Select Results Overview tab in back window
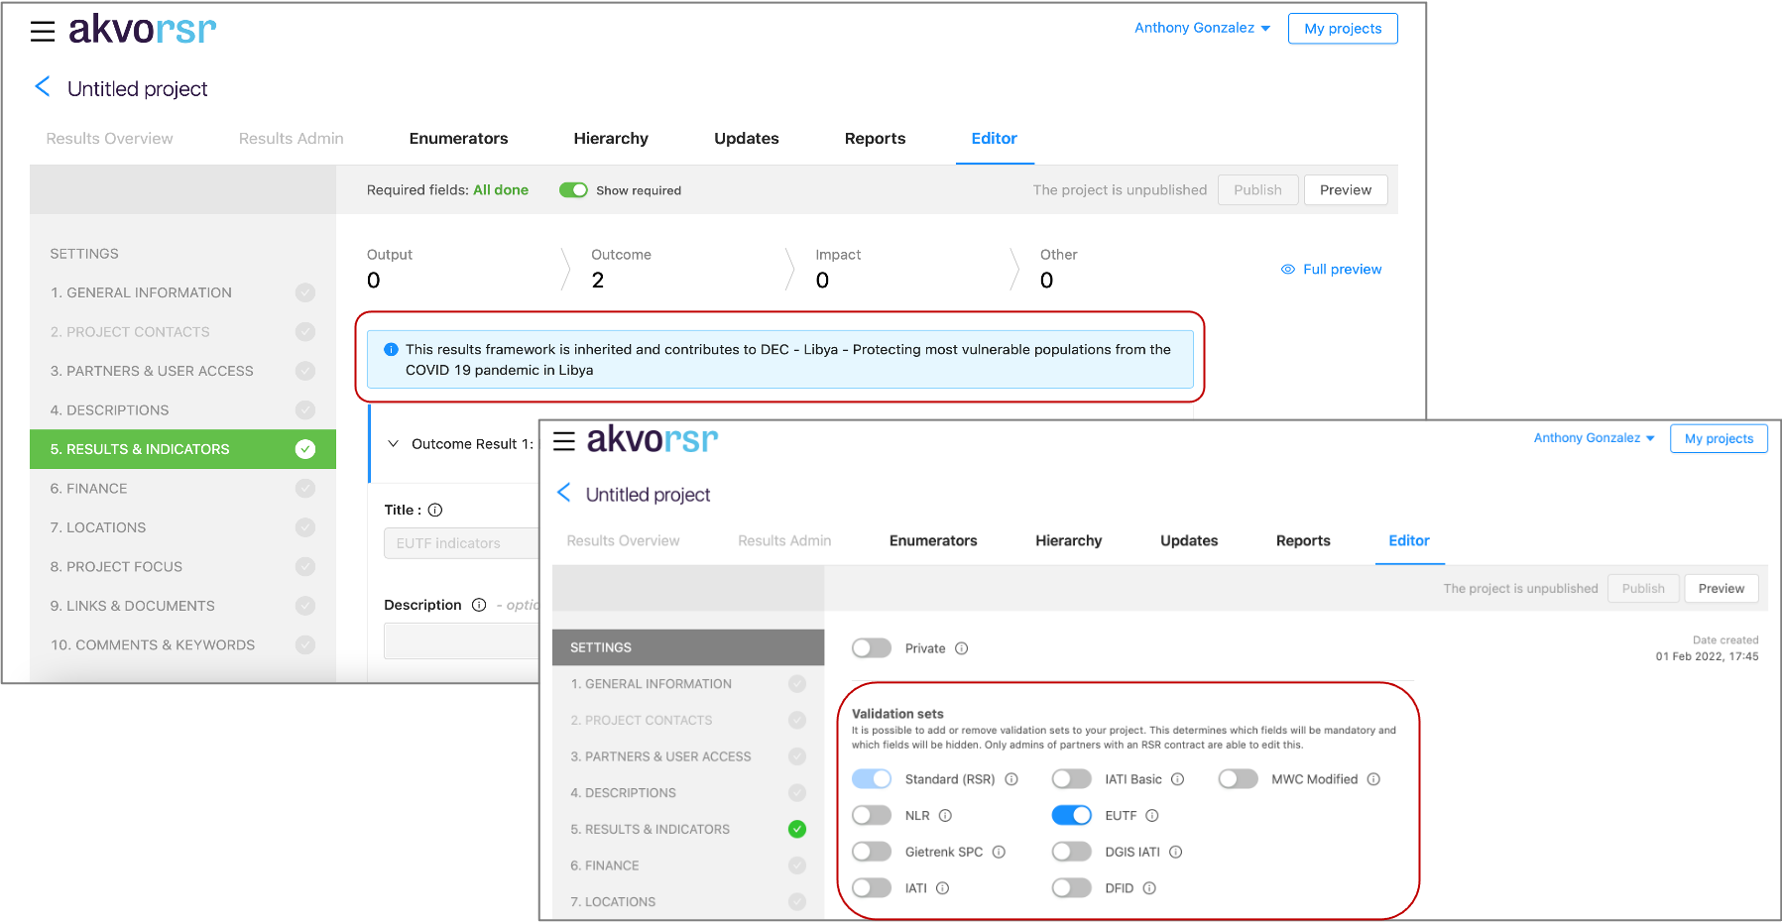 [109, 139]
